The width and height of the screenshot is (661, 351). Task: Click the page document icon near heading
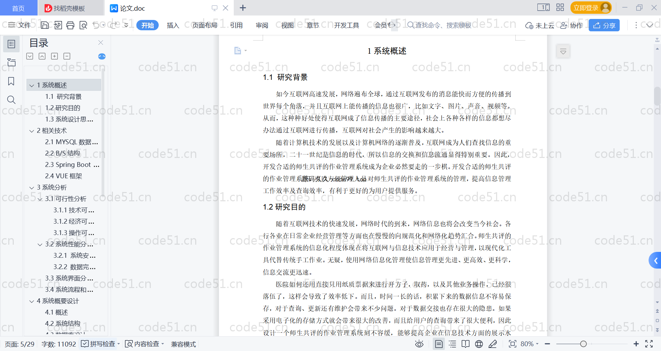(x=238, y=51)
